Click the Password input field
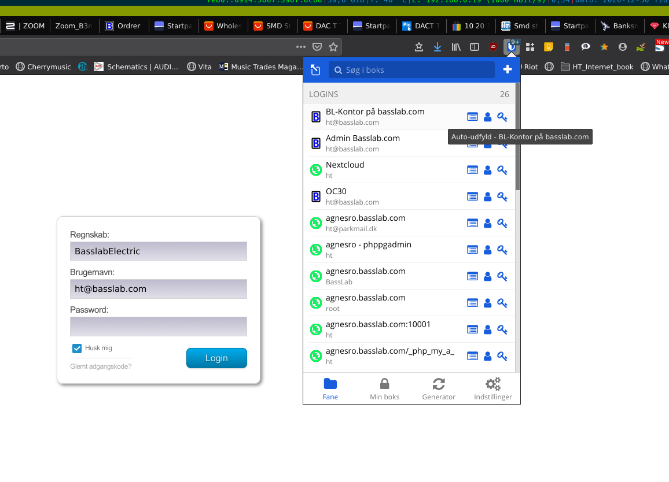This screenshot has height=482, width=669. click(x=159, y=327)
